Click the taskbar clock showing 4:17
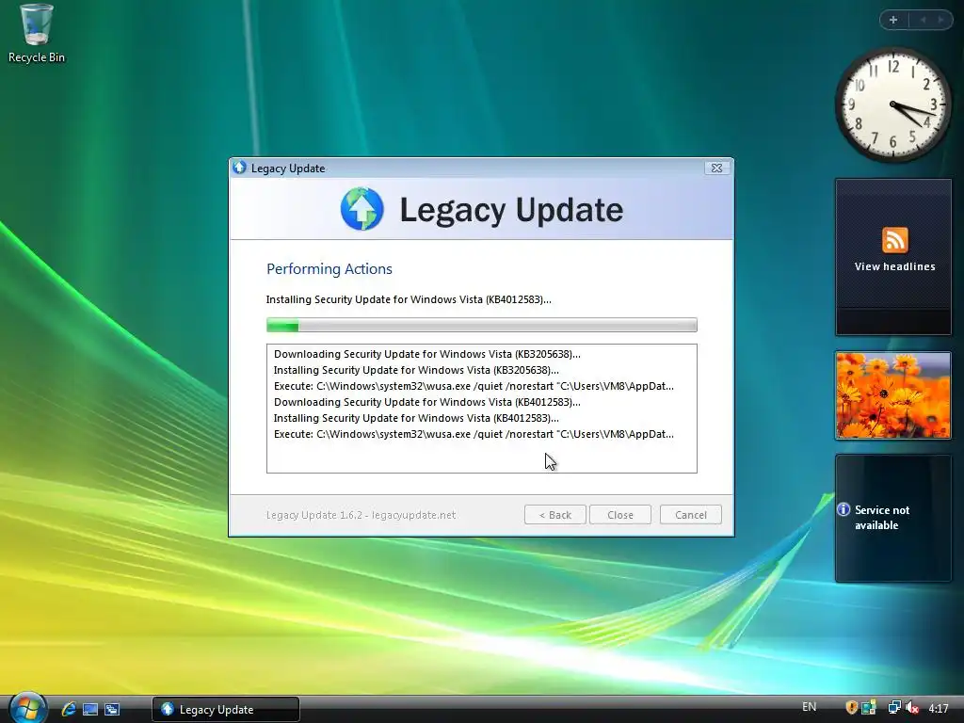The height and width of the screenshot is (723, 964). tap(939, 708)
